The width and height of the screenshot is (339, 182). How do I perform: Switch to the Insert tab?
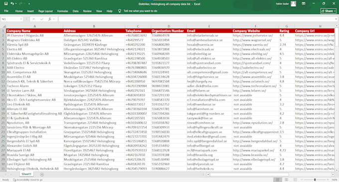tap(30, 11)
